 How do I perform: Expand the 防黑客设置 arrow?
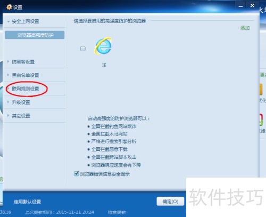pos(8,61)
